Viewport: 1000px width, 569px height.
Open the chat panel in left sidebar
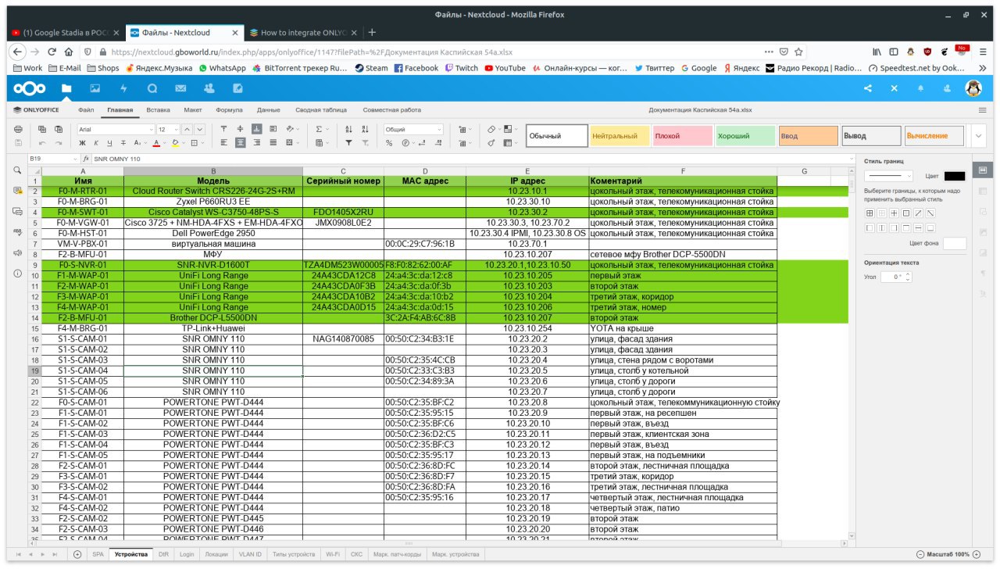click(x=17, y=211)
